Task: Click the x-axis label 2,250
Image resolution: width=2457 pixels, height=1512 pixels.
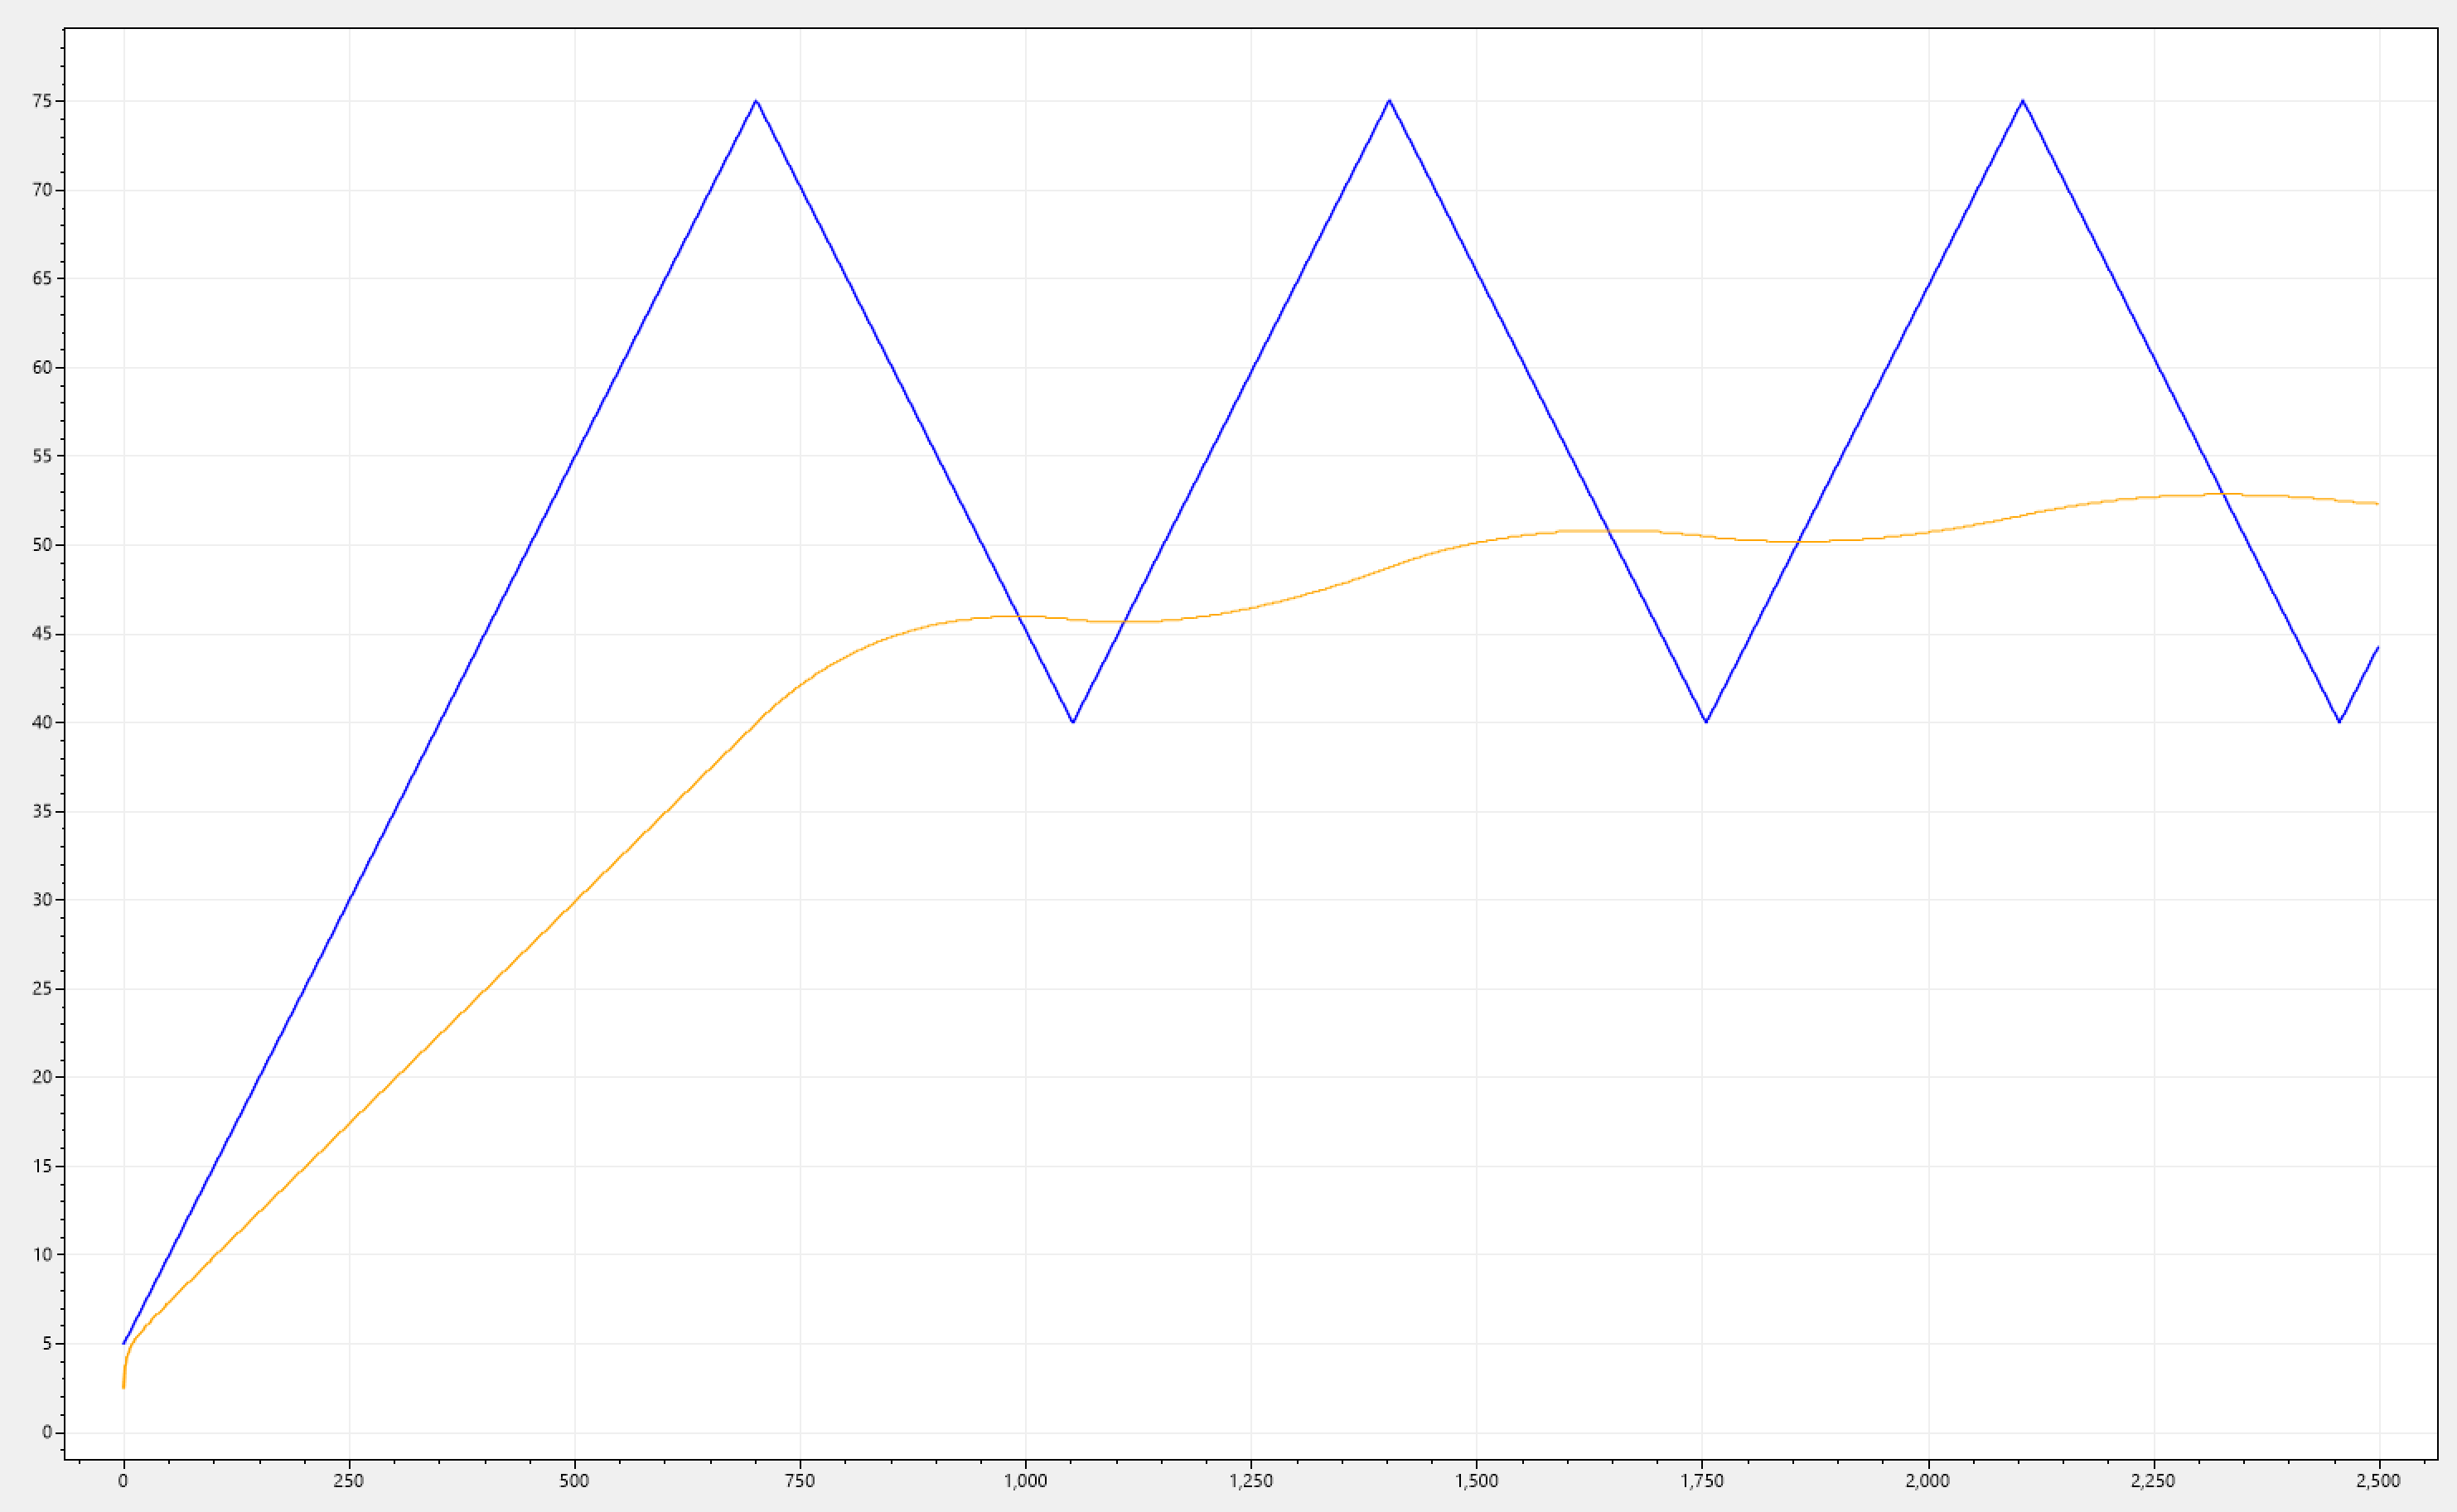Action: (2153, 1481)
